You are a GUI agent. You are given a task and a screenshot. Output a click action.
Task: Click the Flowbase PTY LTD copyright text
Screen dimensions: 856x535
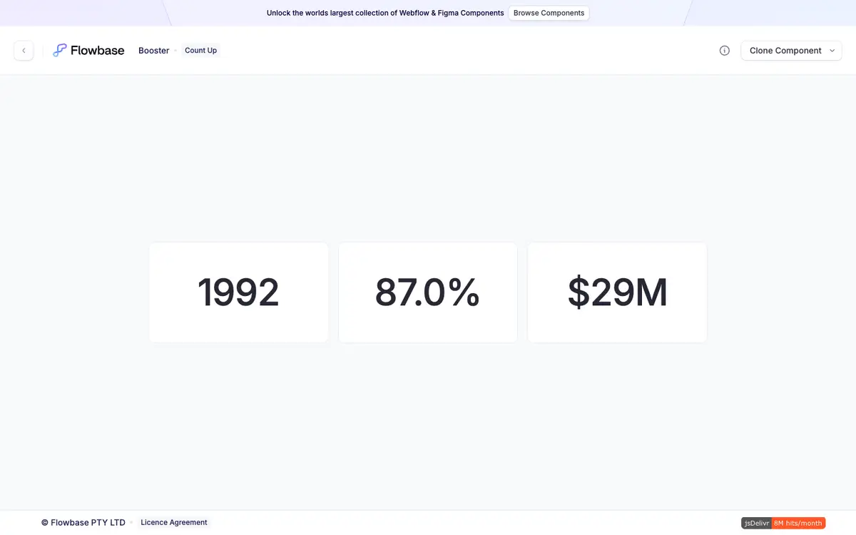[83, 523]
